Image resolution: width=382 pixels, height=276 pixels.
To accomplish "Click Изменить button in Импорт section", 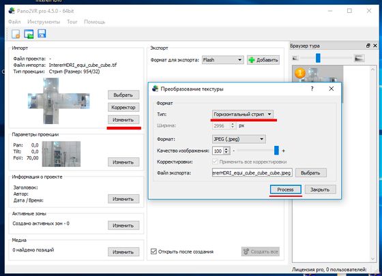I will pyautogui.click(x=123, y=120).
